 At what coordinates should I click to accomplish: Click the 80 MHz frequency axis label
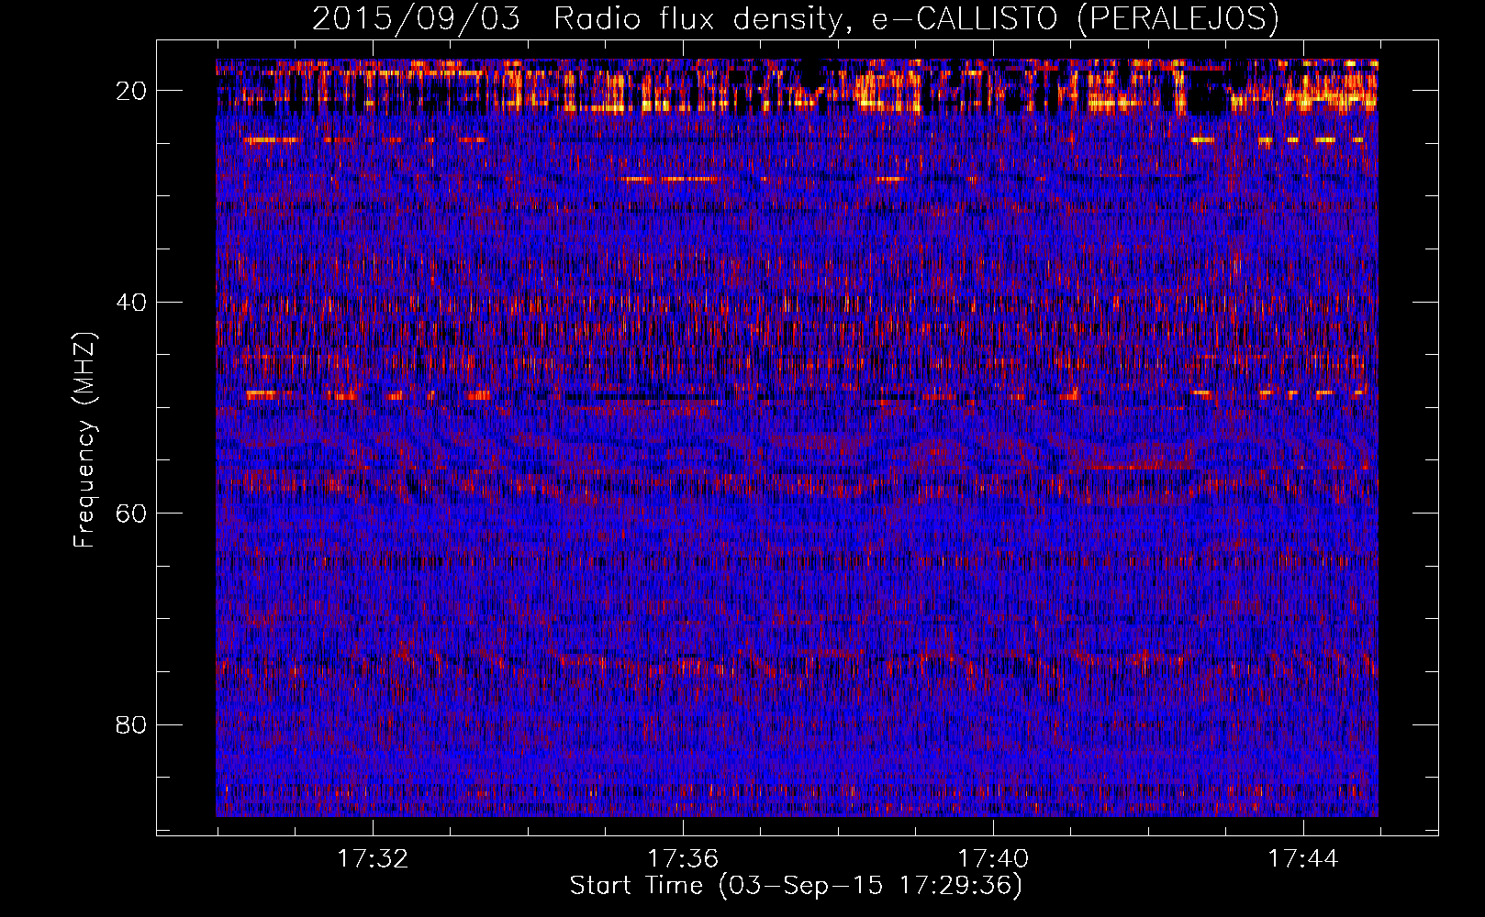tap(132, 725)
